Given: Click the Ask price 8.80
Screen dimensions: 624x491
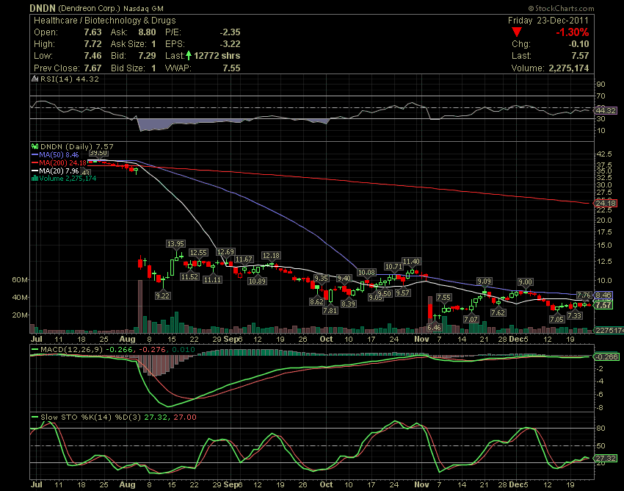Looking at the screenshot, I should pos(147,32).
